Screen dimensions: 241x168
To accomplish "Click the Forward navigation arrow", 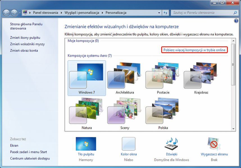I will point(14,13).
